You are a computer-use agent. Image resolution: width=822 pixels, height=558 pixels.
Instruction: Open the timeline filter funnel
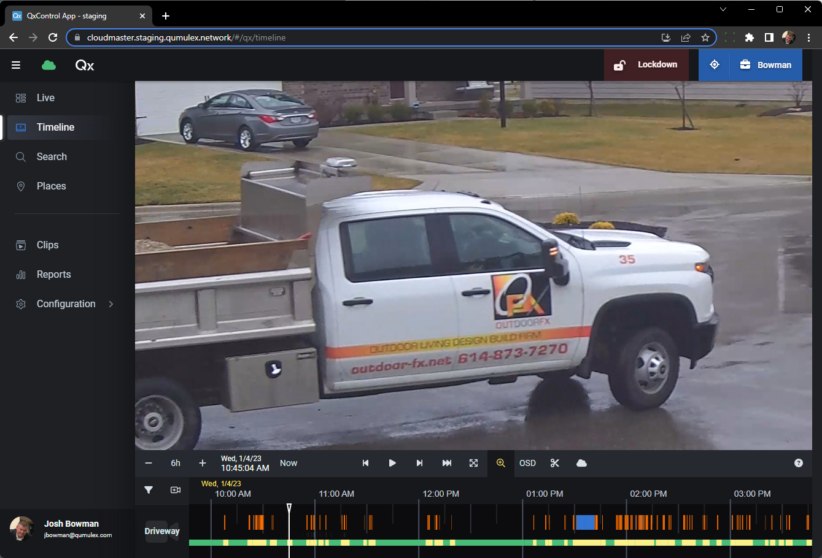(x=149, y=490)
